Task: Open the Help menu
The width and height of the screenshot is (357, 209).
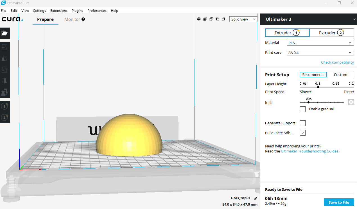Action: point(114,10)
